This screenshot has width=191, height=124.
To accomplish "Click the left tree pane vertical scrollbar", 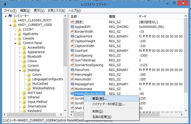I will click(x=66, y=63).
